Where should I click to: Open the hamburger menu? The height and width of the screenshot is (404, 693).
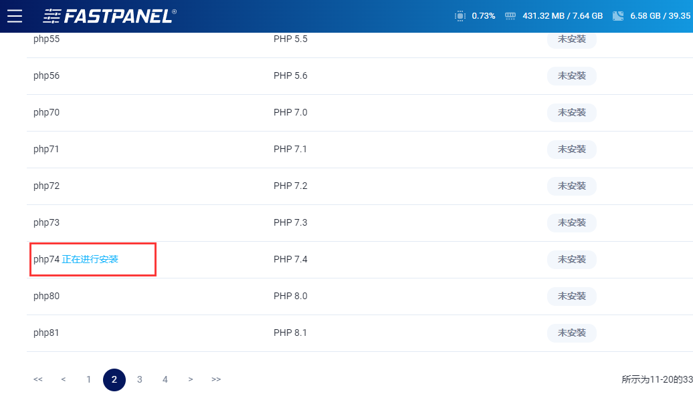[x=15, y=16]
